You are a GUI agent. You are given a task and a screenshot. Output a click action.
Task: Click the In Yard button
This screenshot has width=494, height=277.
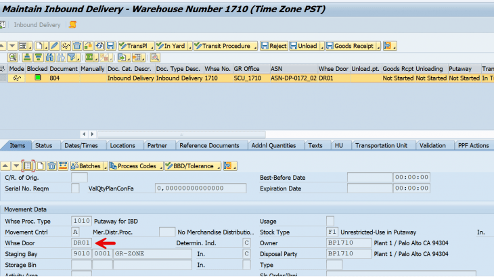coord(171,46)
